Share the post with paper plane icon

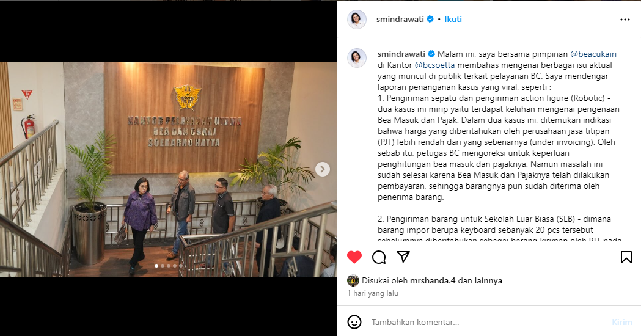click(403, 257)
